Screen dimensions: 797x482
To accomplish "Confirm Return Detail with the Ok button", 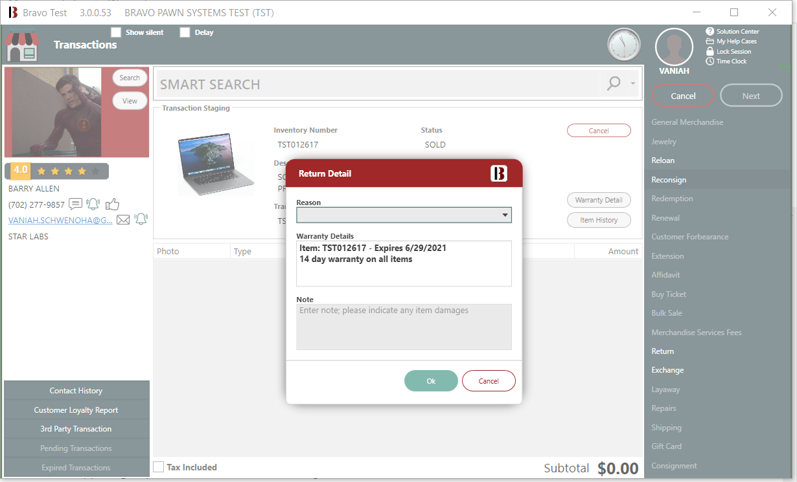I will [x=431, y=381].
